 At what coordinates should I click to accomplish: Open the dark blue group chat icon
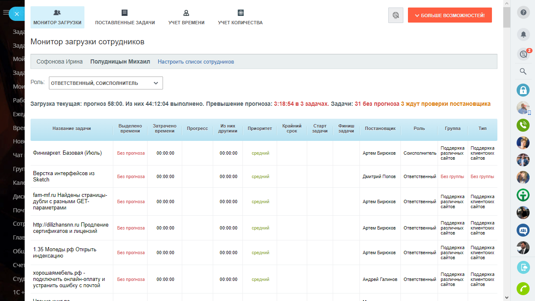point(523,230)
